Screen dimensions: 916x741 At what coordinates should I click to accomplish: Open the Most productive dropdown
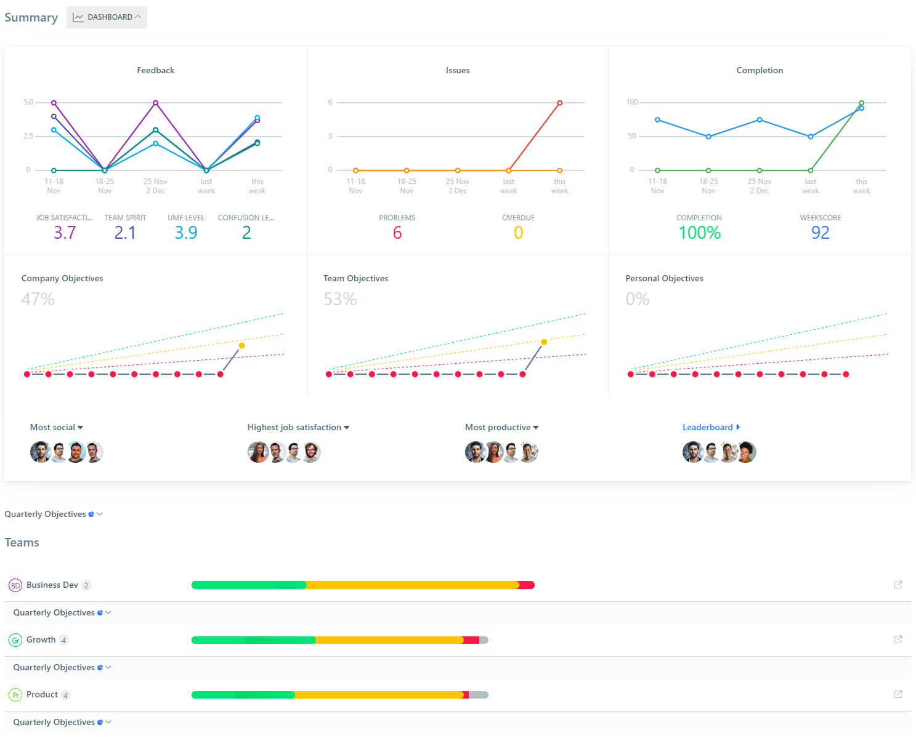tap(501, 427)
